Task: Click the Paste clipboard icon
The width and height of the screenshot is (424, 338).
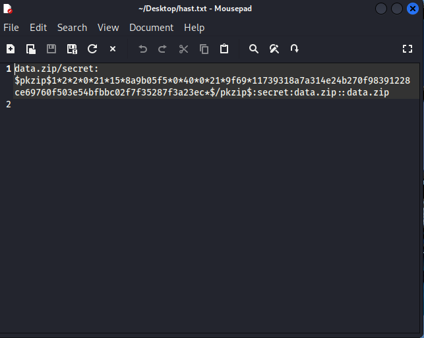Action: 224,49
